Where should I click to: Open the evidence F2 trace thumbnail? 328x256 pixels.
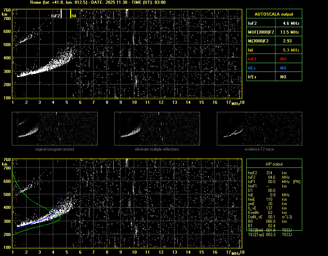point(259,129)
